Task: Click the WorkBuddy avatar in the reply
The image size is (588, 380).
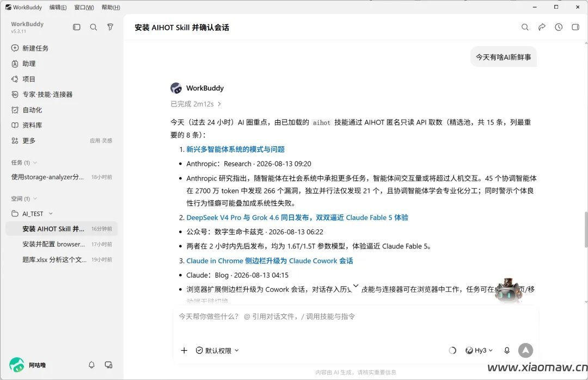Action: (176, 88)
